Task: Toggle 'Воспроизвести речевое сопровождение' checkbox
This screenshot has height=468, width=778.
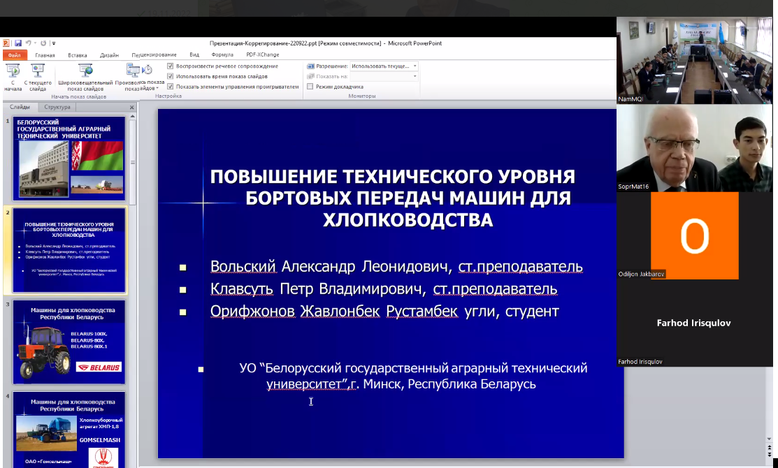Action: tap(171, 66)
